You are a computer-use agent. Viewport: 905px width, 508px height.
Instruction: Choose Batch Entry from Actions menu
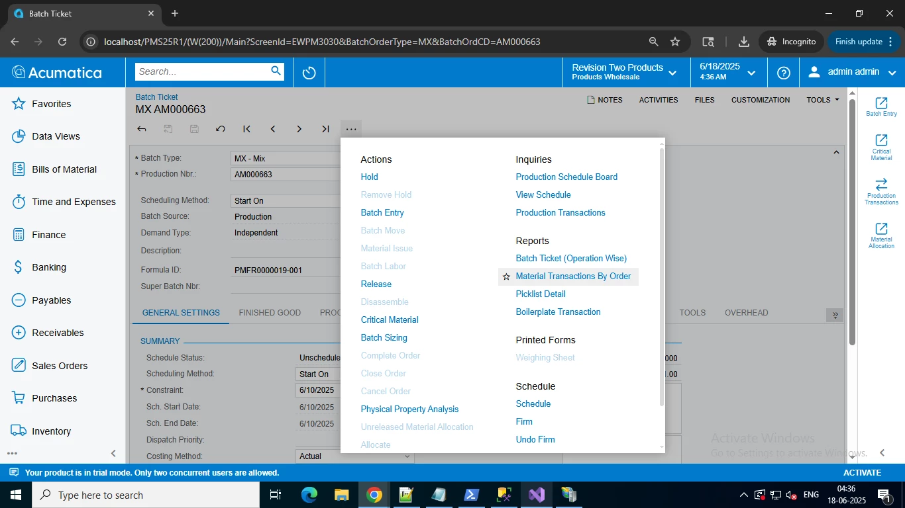[382, 212]
